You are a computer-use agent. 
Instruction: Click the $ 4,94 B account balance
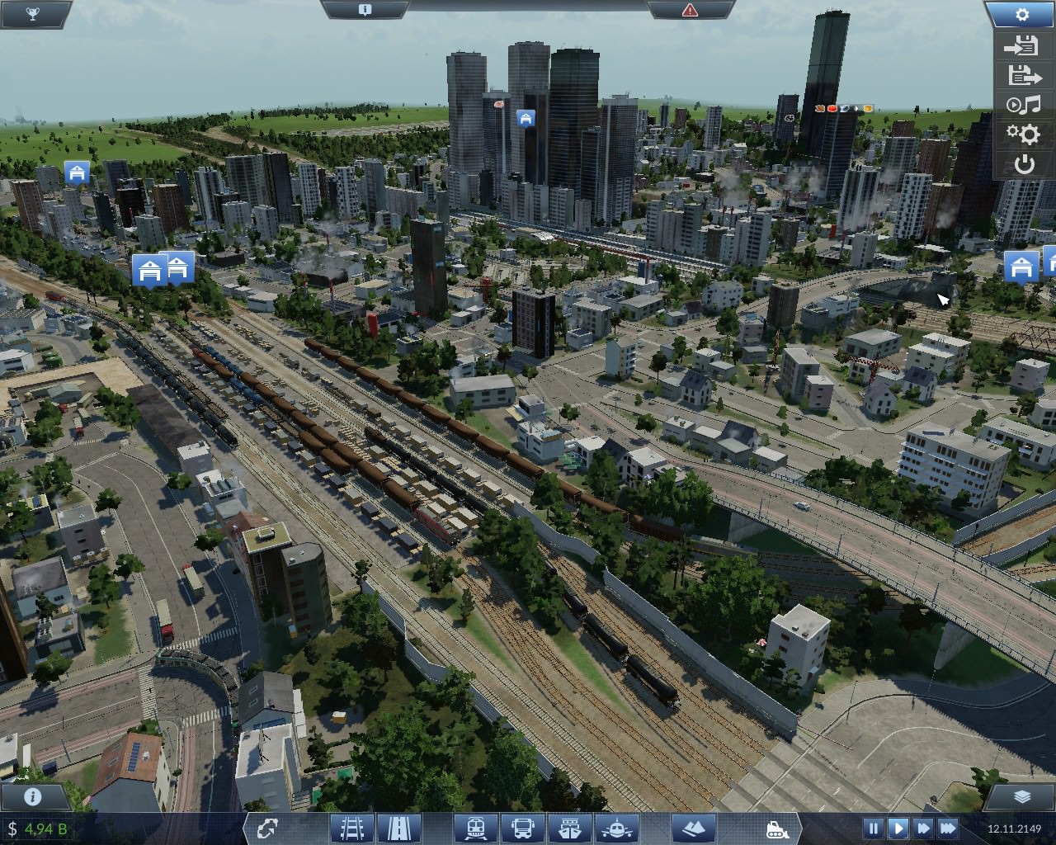37,828
